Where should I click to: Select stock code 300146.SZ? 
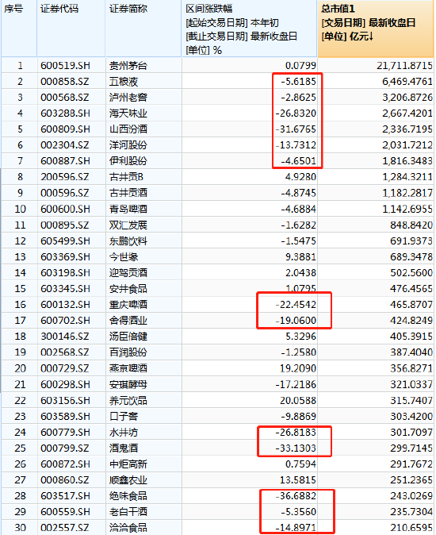pos(65,337)
